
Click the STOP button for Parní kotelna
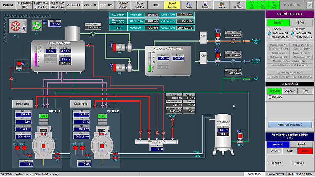[x=301, y=22]
